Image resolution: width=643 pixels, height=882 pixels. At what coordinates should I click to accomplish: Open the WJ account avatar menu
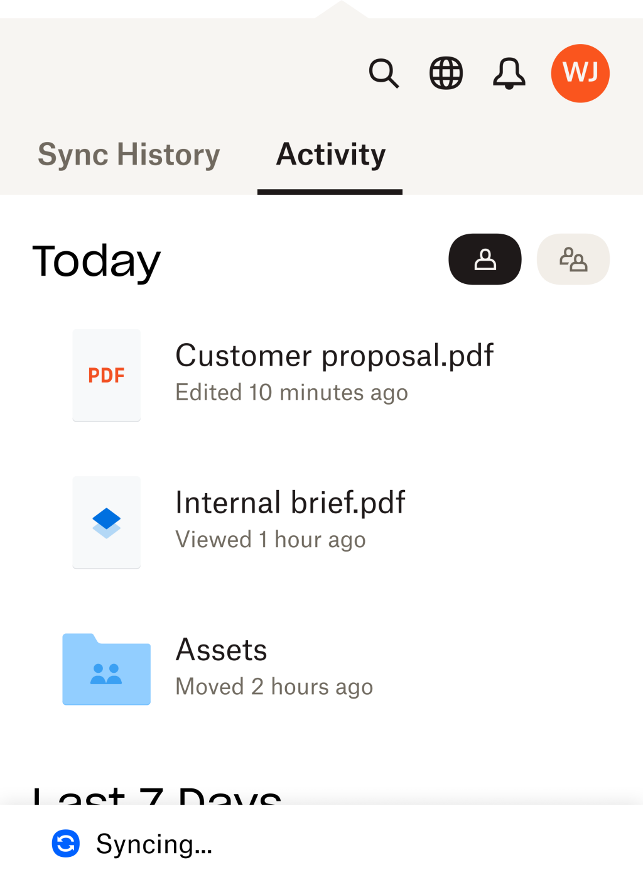tap(580, 73)
